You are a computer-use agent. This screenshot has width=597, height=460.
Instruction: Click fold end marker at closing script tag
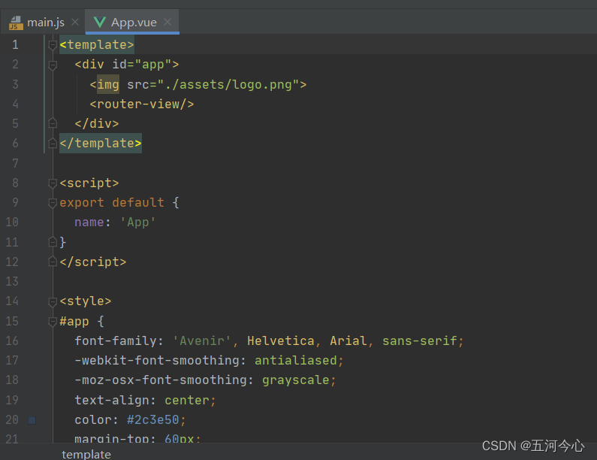[53, 262]
